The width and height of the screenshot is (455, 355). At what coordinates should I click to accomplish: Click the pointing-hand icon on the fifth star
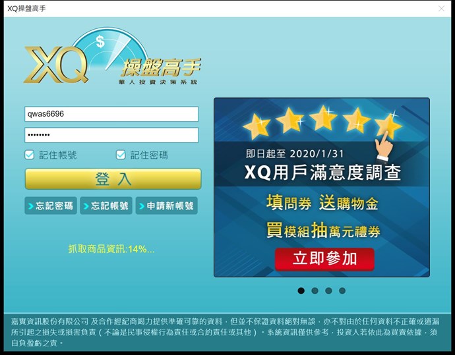pyautogui.click(x=384, y=146)
